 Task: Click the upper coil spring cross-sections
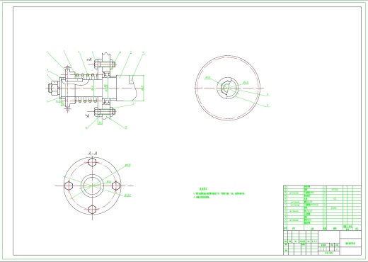click(87, 75)
